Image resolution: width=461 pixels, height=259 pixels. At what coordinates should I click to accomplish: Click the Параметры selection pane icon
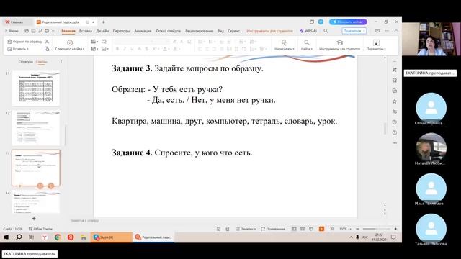(x=376, y=42)
